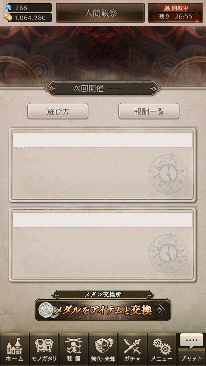The image size is (206, 366).
Task: Tap the 次回開催 schedule banner
Action: pyautogui.click(x=103, y=88)
